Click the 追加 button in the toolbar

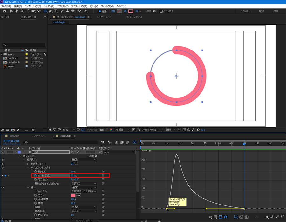click(x=154, y=11)
